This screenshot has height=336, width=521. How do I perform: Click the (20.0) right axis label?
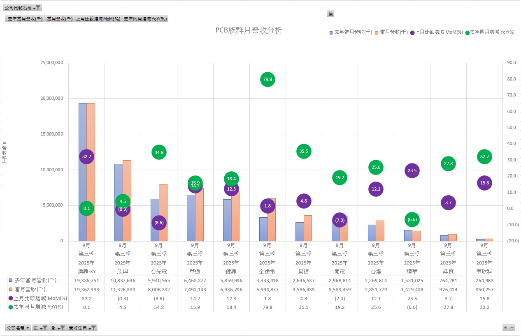pos(513,241)
